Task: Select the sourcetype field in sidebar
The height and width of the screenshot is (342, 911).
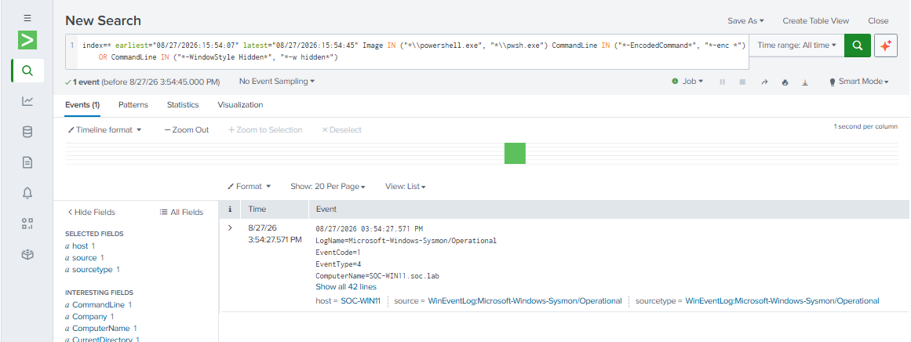Action: 93,269
